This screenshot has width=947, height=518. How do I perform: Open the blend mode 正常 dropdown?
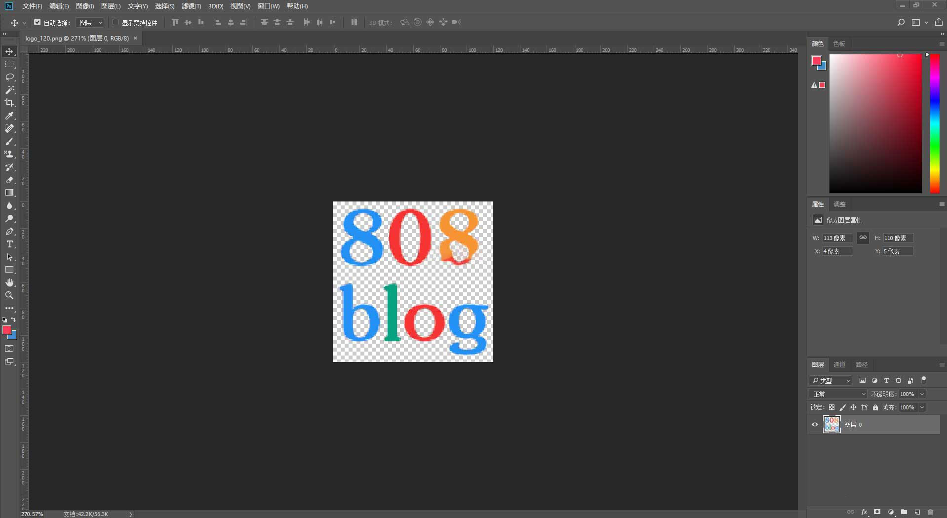(838, 394)
